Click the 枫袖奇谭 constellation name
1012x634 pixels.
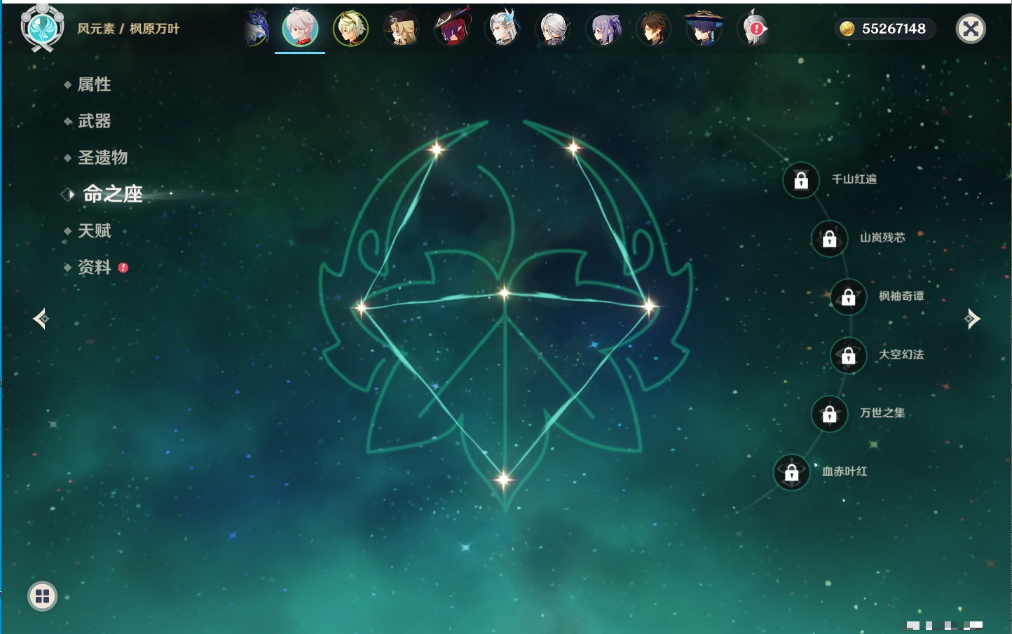[901, 296]
